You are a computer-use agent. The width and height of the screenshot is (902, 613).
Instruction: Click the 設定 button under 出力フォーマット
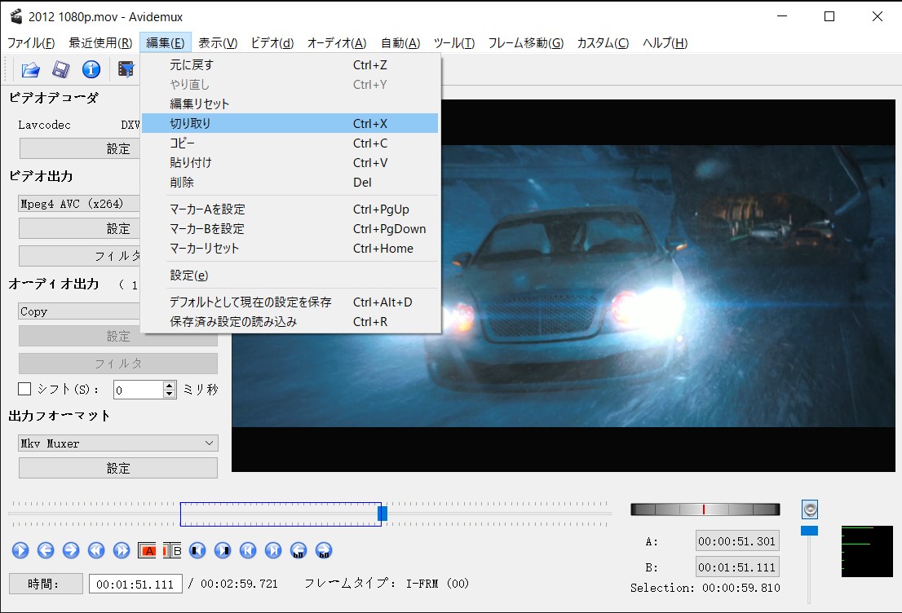coord(118,469)
